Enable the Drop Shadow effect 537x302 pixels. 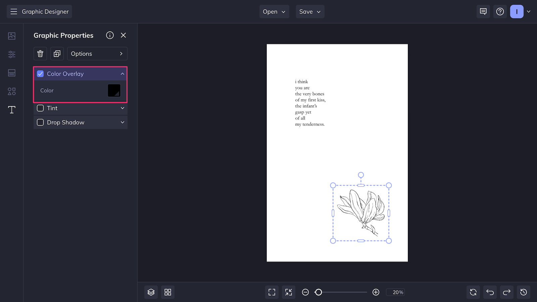pyautogui.click(x=40, y=122)
